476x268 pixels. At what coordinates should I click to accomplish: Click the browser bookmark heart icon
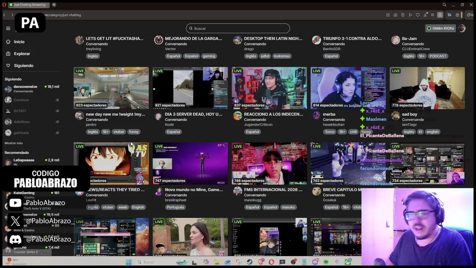pos(418,15)
